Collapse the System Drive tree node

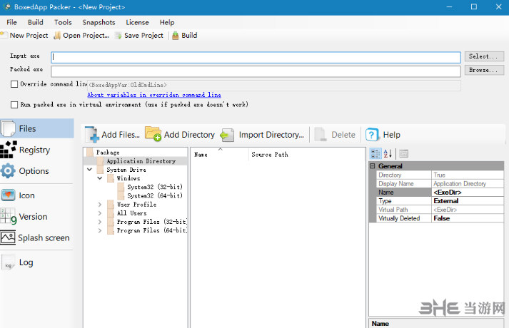click(x=89, y=170)
